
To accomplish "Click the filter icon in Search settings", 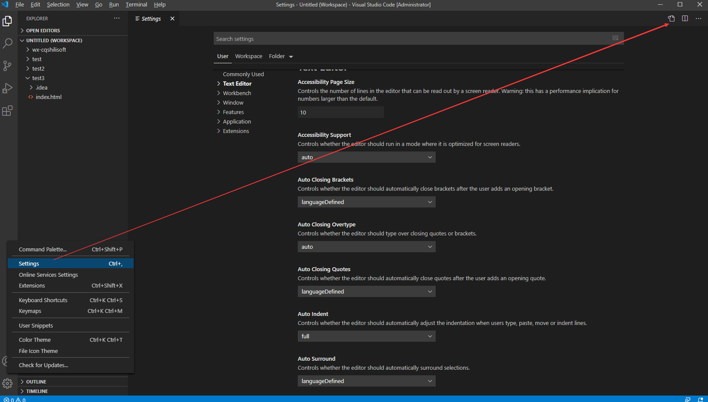I will point(615,38).
